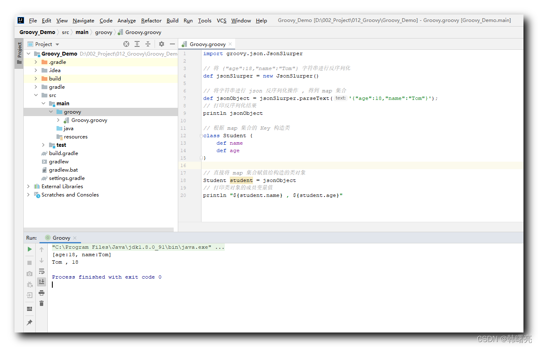Expand the test folder
The height and width of the screenshot is (347, 538).
[43, 145]
